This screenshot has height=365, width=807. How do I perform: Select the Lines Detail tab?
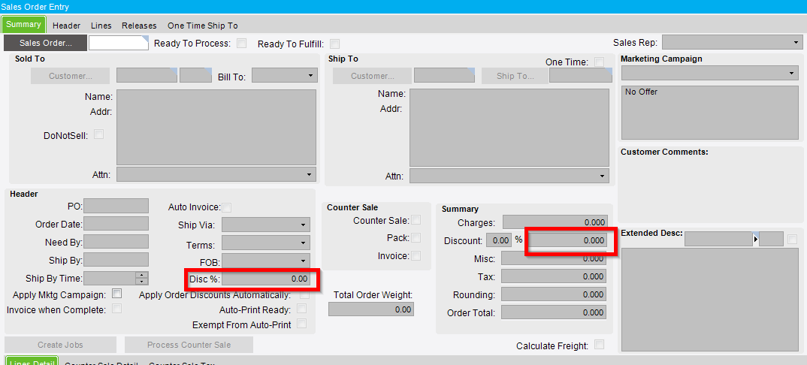32,361
